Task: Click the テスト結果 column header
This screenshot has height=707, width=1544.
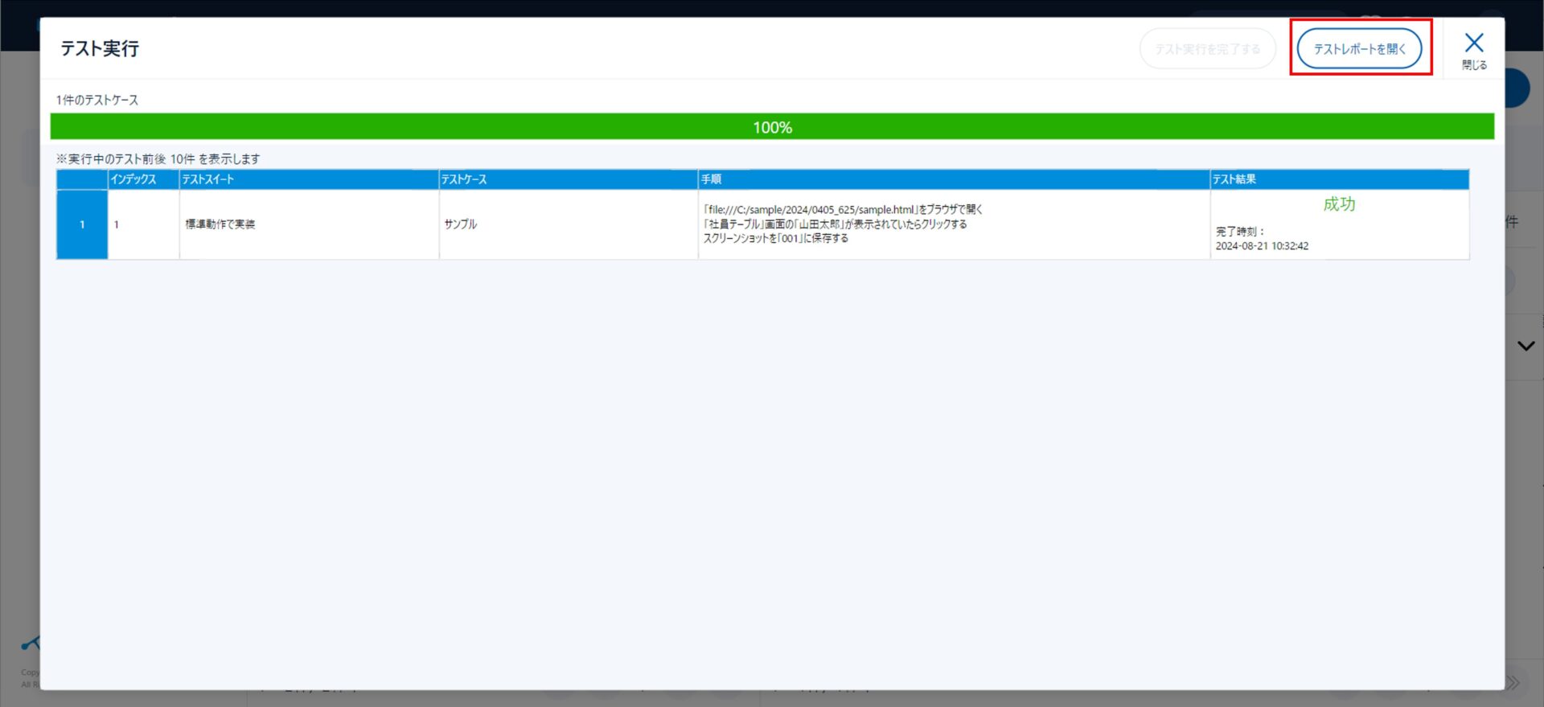Action: pos(1339,179)
